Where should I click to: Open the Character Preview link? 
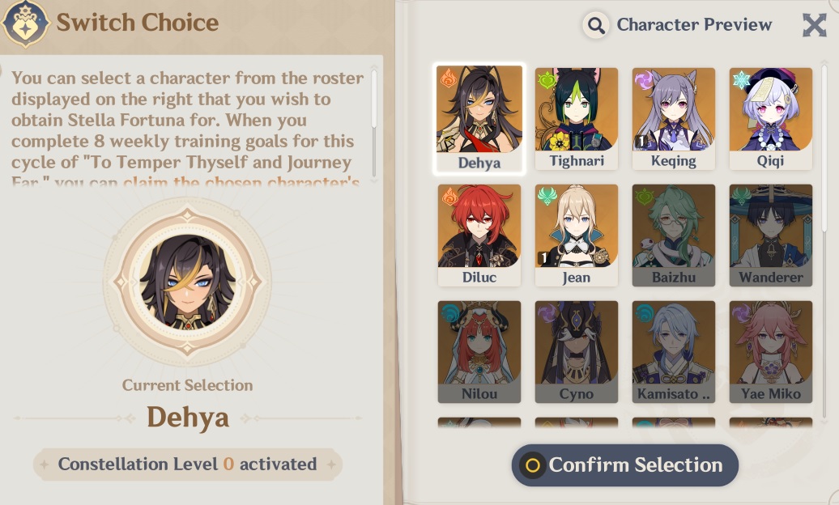coord(694,24)
